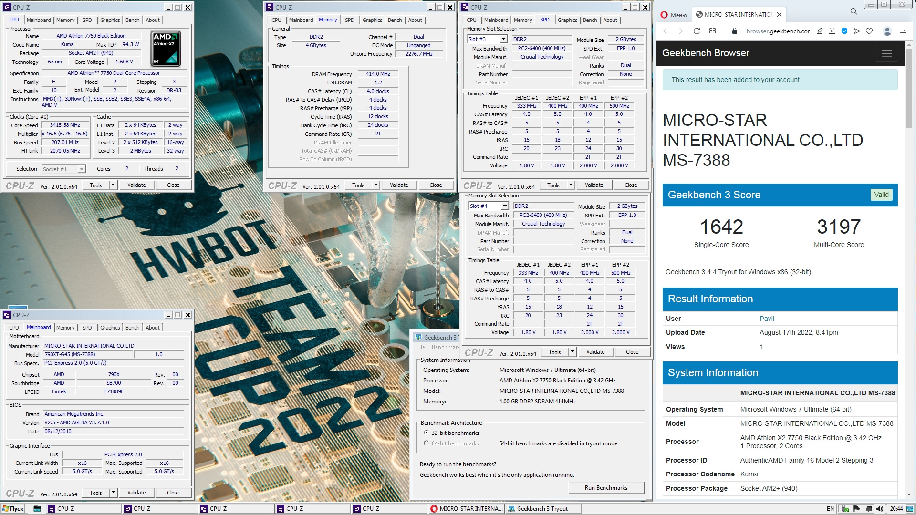Click Run Benchmarks in Geekbench 3
This screenshot has width=916, height=515.
(606, 488)
